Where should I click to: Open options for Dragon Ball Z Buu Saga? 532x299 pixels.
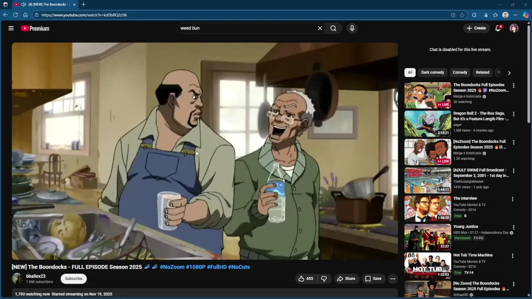click(514, 114)
